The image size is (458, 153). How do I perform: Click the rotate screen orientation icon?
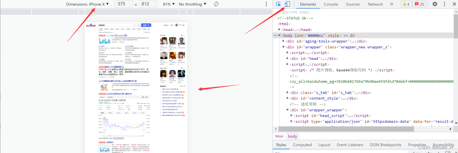[216, 4]
